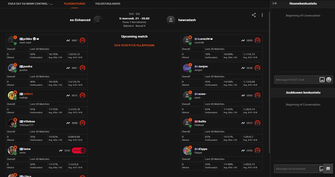The image size is (335, 177).
Task: Click Villeboe's 35% win rate cell
Action: [38, 138]
